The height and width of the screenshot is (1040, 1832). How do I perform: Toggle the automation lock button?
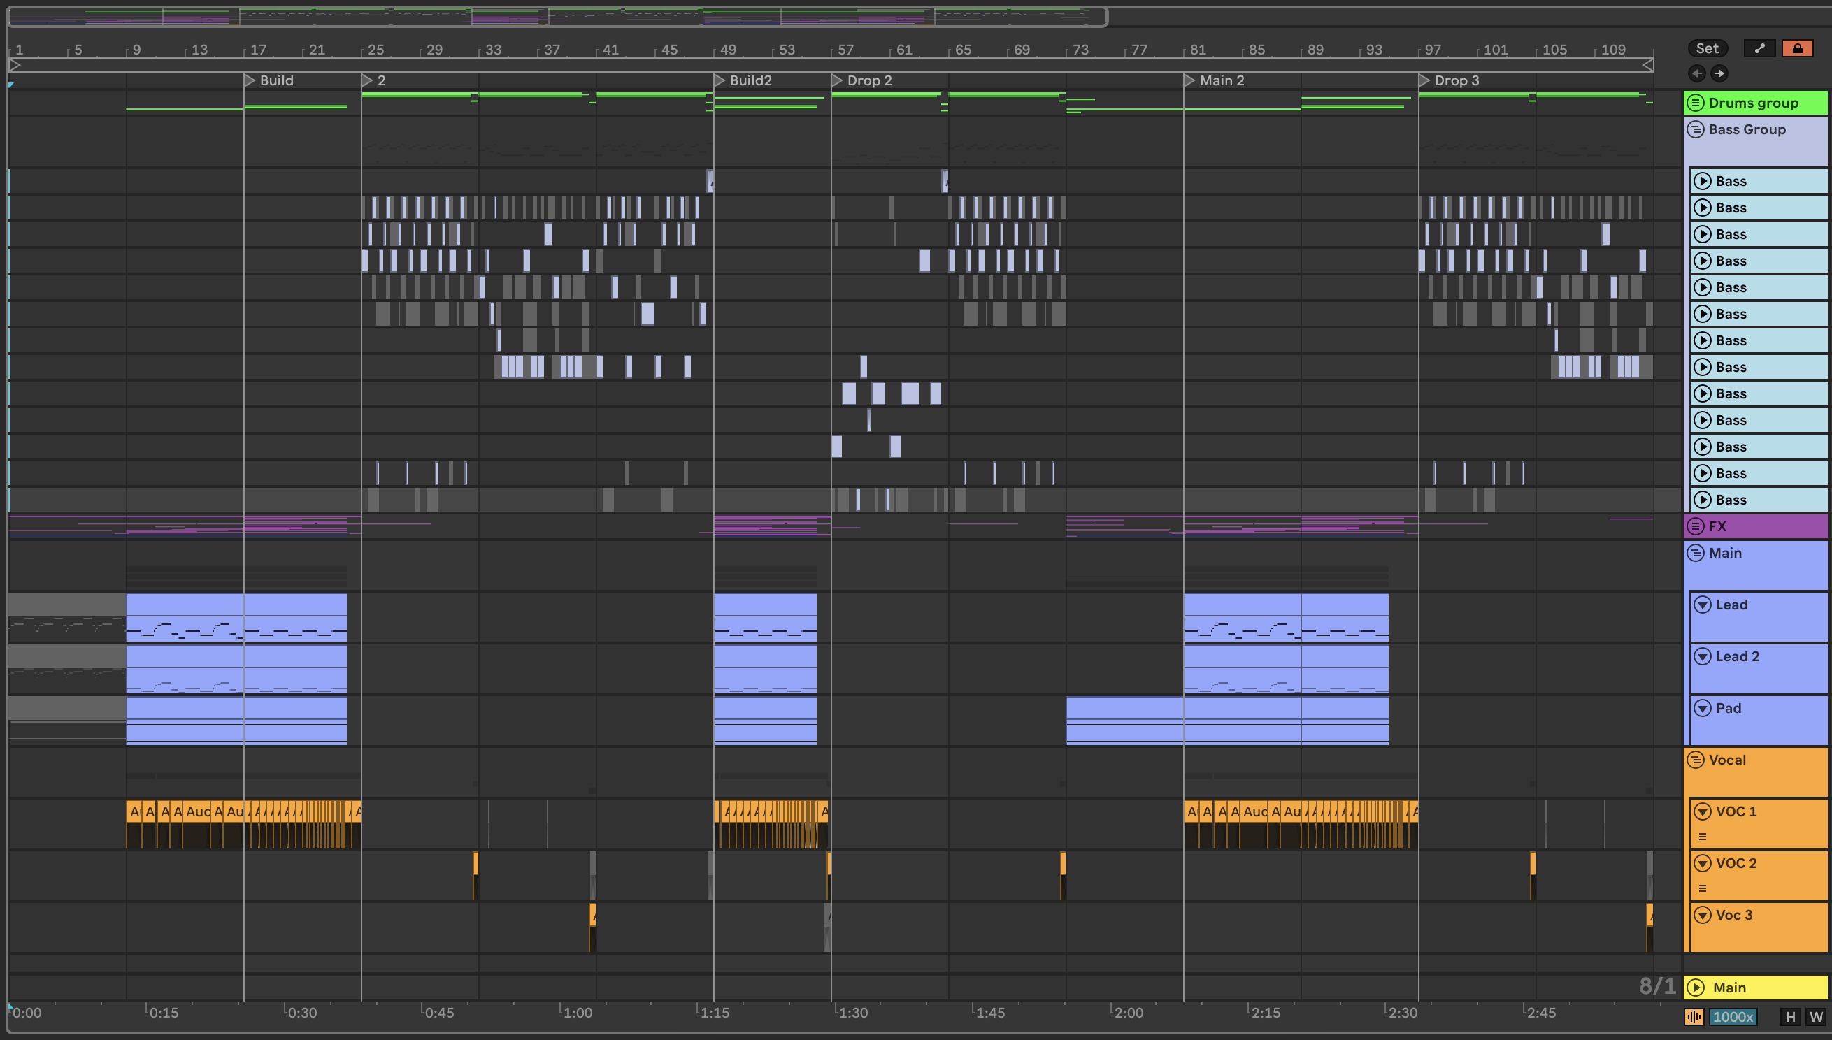click(1797, 48)
